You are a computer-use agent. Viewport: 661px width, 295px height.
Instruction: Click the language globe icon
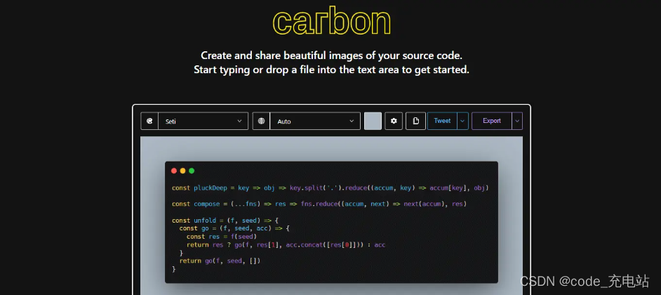(261, 121)
